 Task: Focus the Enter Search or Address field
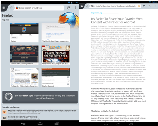[x=40, y=8]
